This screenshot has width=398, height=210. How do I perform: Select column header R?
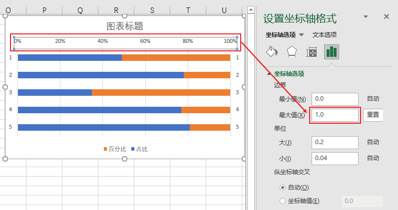[x=116, y=10]
